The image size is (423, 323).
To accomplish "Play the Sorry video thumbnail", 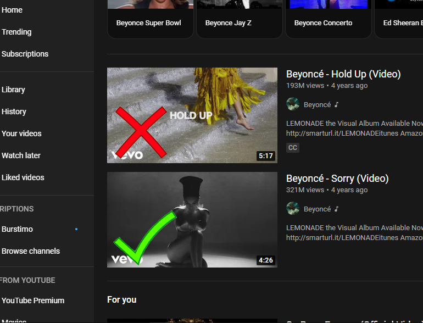I will pos(192,220).
